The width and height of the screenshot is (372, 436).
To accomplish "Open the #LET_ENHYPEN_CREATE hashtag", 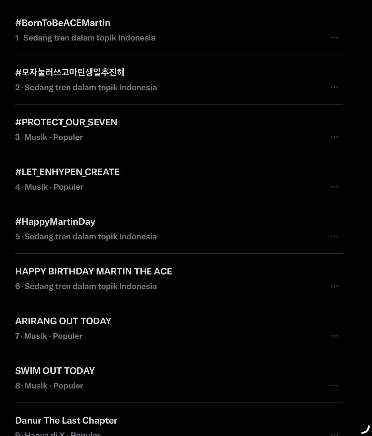I will tap(67, 172).
